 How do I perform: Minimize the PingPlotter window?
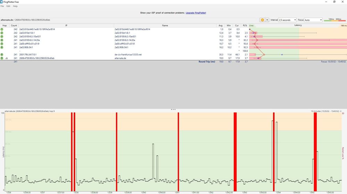coord(326,2)
